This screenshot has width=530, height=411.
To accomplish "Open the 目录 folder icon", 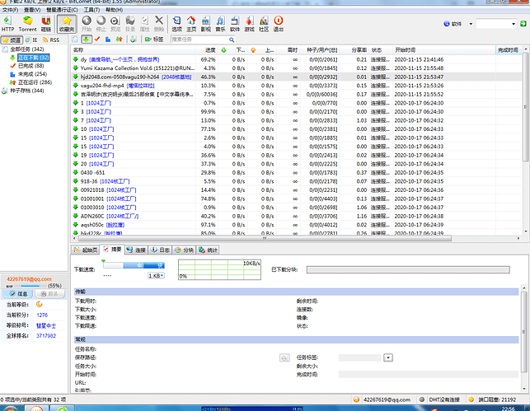I will pos(130,24).
